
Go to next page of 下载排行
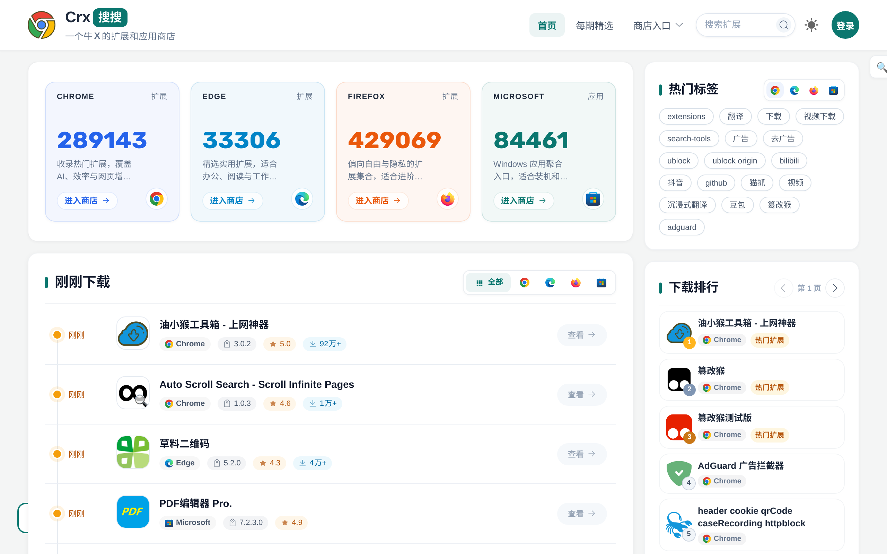835,288
